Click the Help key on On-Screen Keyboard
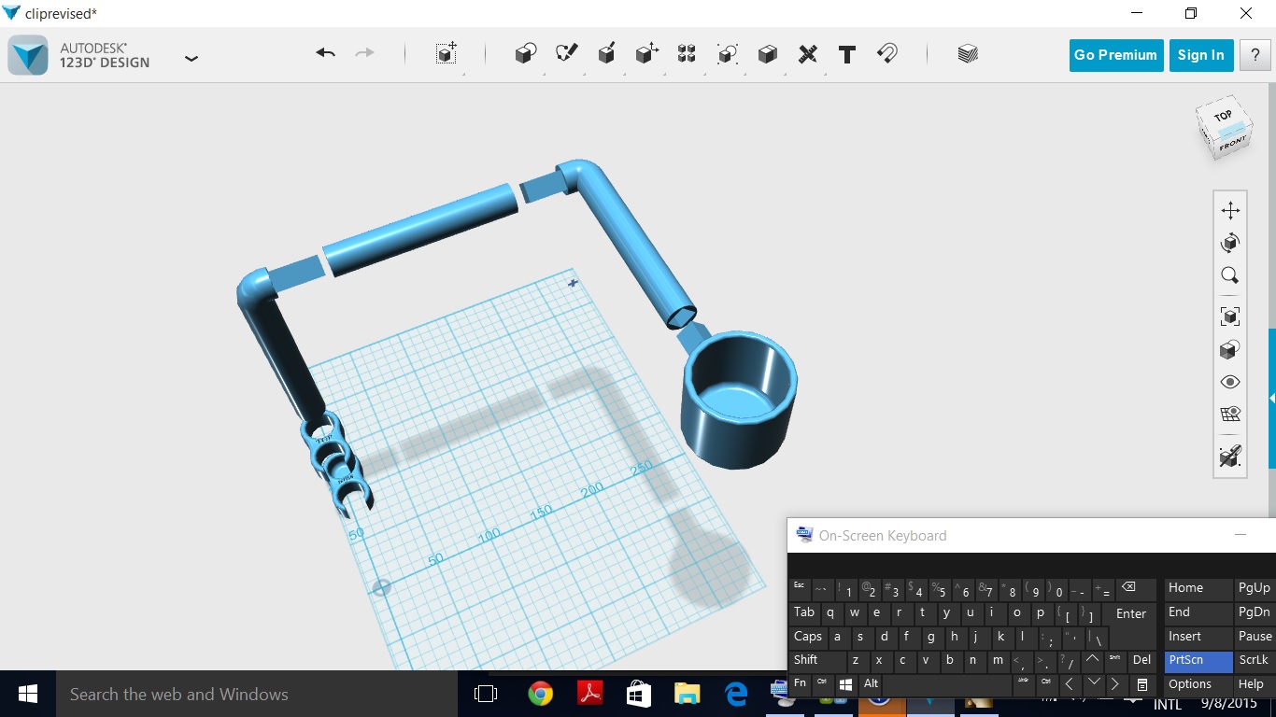The image size is (1276, 717). pos(1255,685)
